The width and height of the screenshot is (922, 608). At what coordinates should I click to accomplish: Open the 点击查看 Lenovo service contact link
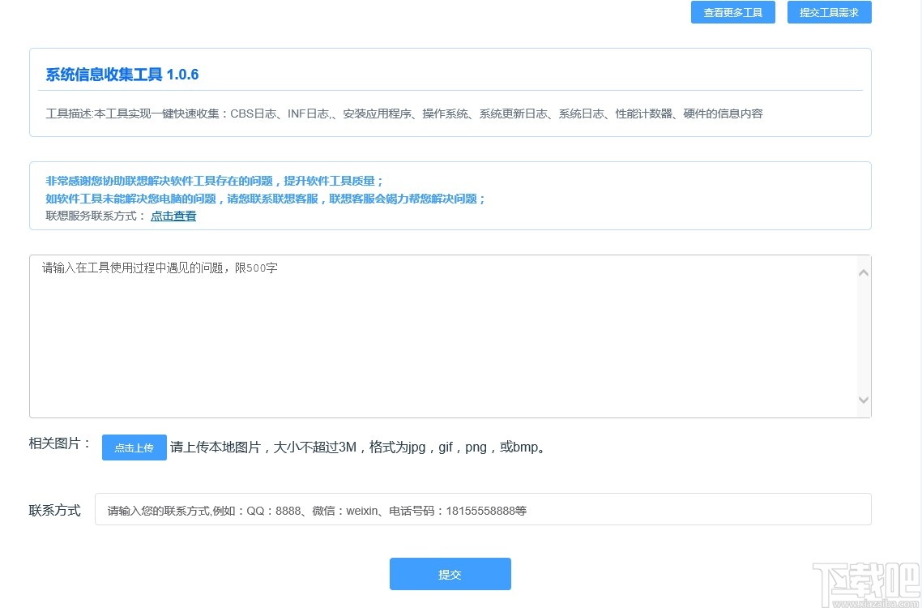(x=173, y=215)
